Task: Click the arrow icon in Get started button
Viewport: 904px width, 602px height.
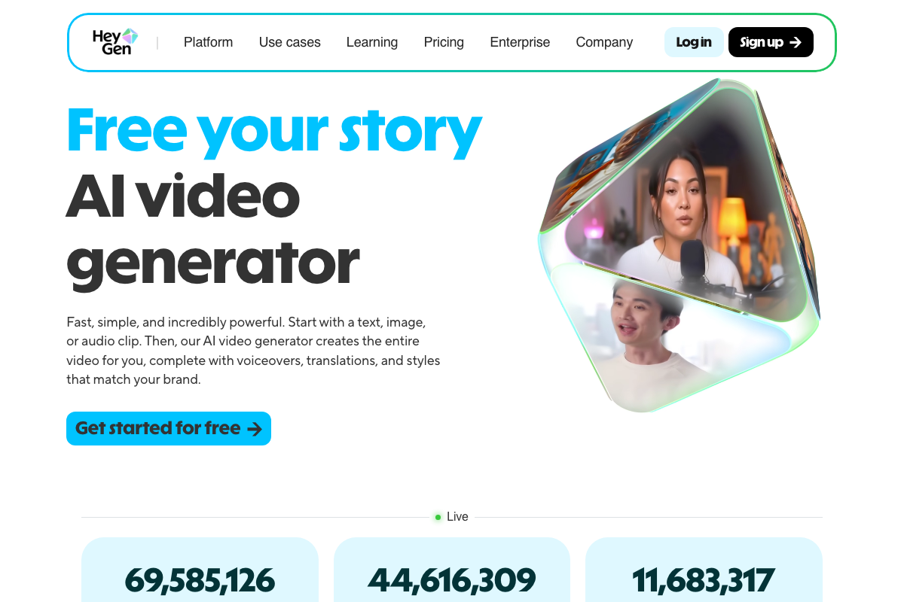Action: click(255, 429)
